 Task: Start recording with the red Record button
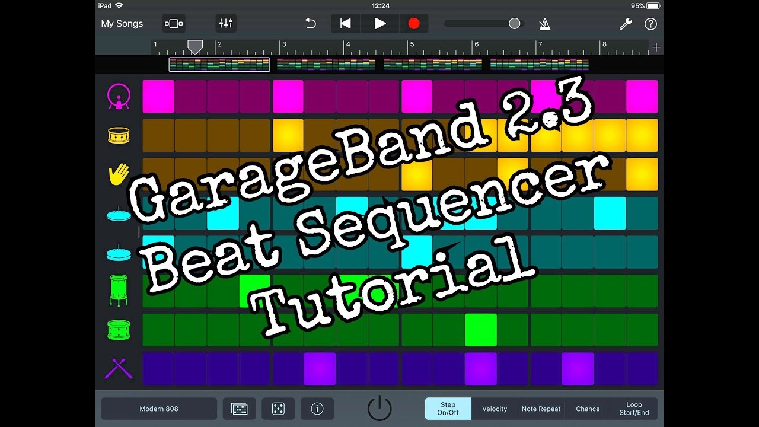(x=414, y=24)
